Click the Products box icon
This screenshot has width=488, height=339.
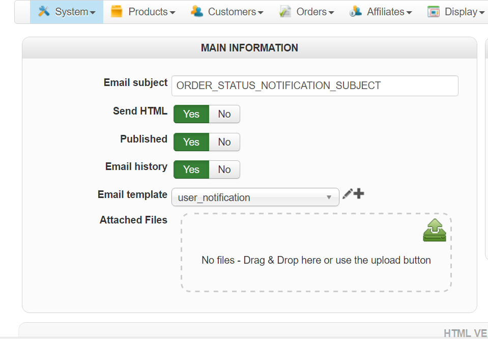(117, 11)
